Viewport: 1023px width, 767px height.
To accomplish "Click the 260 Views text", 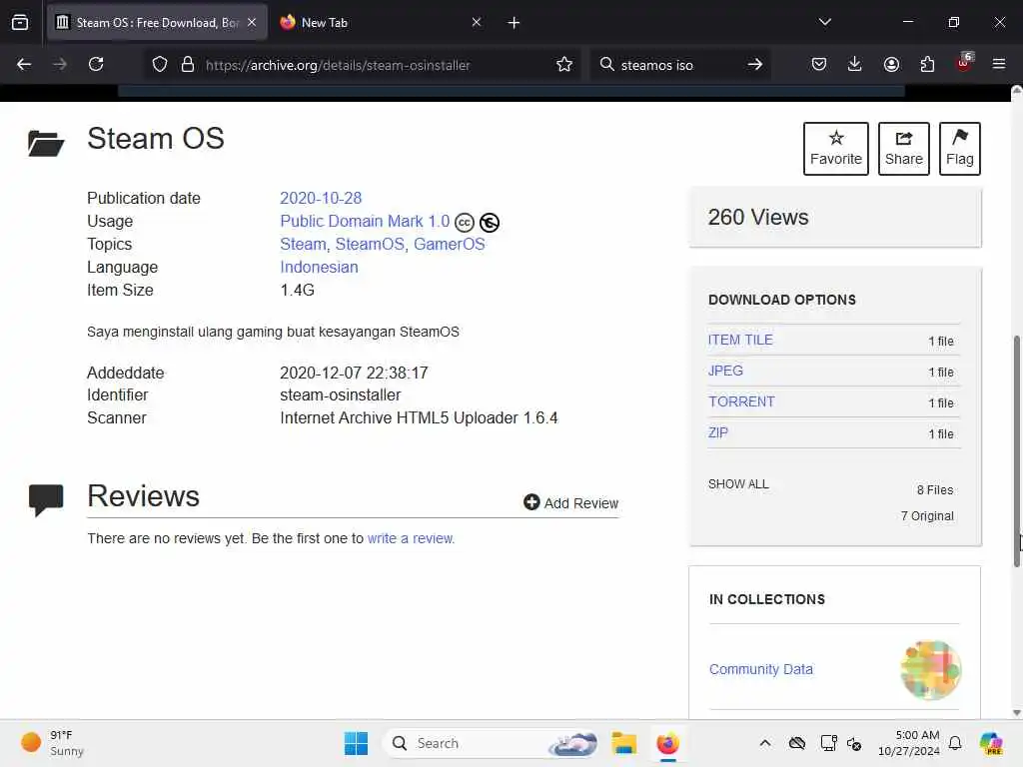I will [758, 217].
